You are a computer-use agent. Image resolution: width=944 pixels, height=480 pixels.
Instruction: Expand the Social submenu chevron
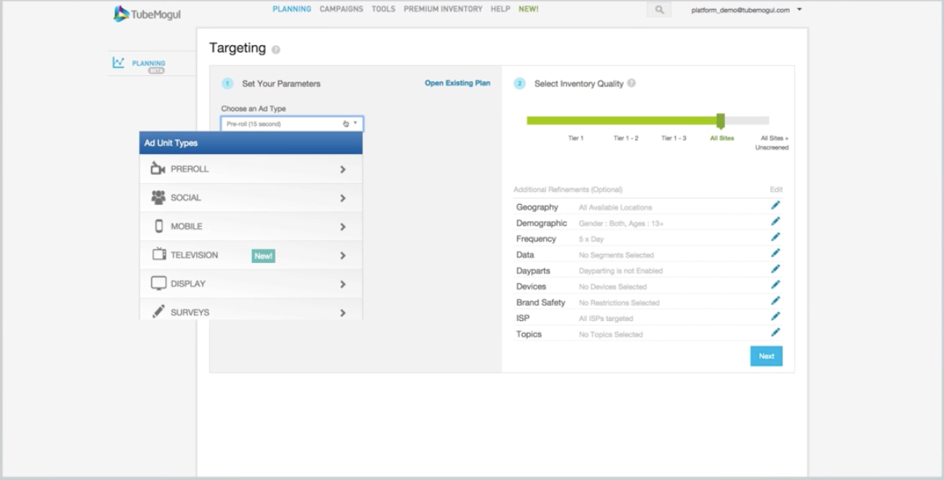point(342,198)
